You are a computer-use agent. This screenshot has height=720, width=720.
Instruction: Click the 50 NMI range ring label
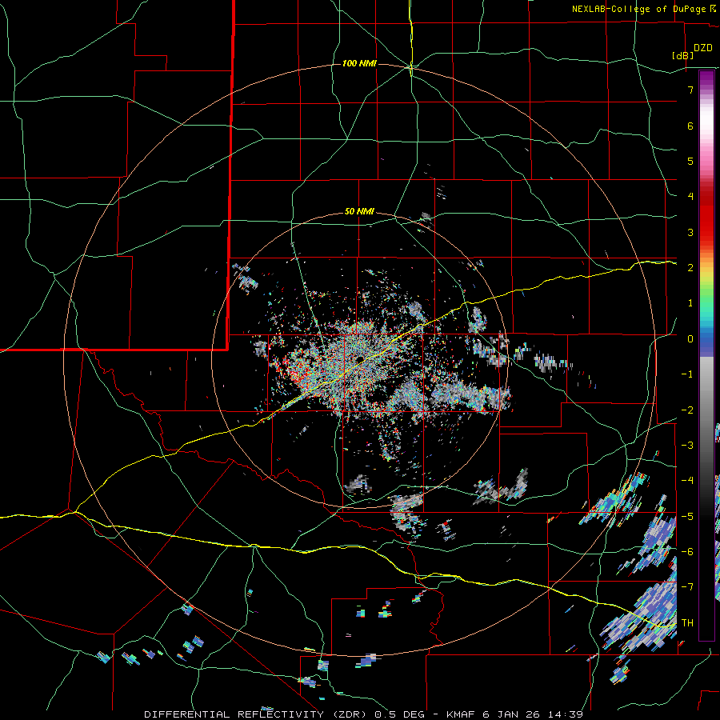point(359,212)
